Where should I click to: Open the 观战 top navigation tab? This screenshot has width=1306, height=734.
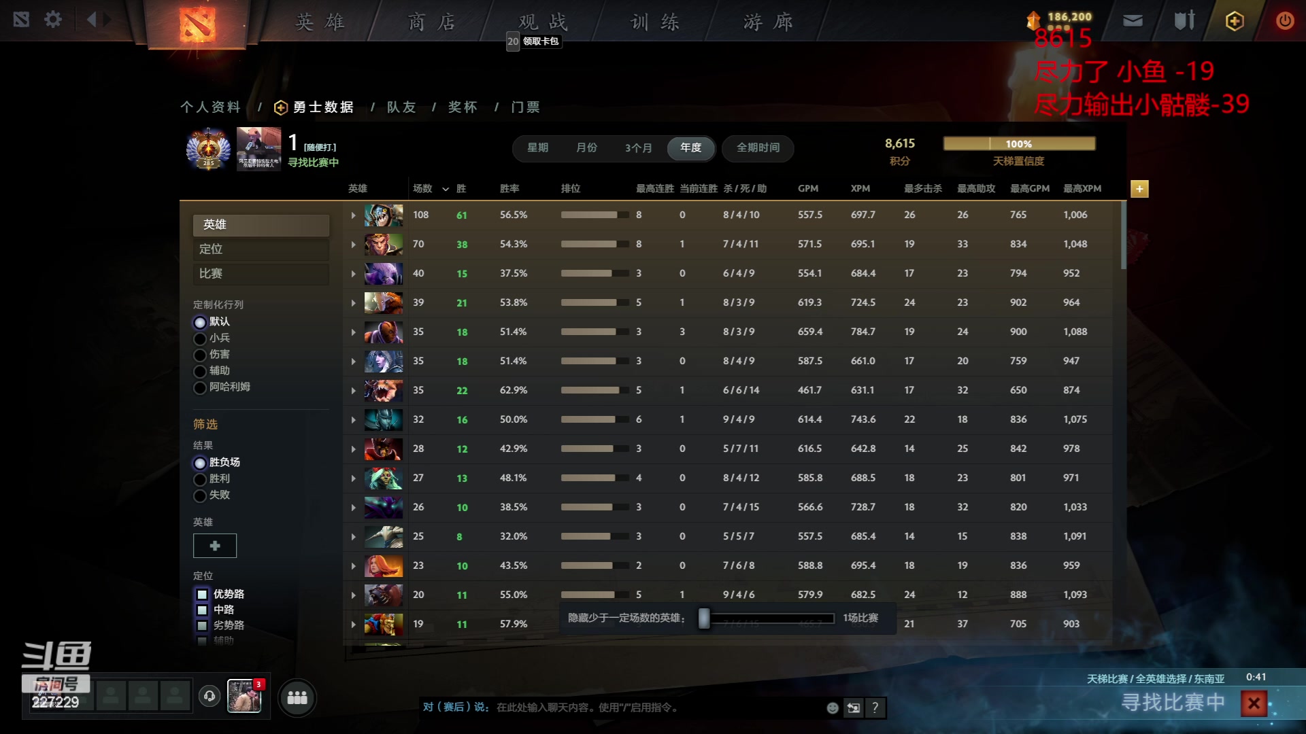(x=543, y=22)
